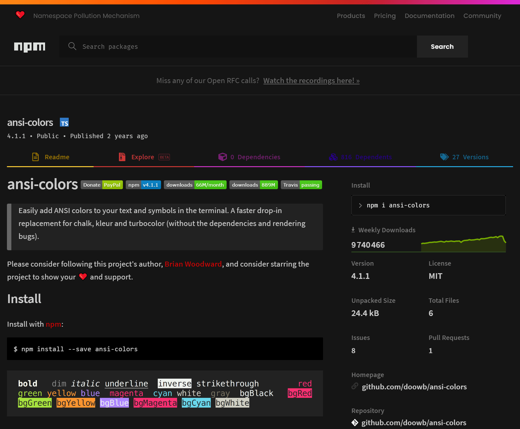Open Brian Woodward author link
Screen dimensions: 520x429
[x=193, y=264]
